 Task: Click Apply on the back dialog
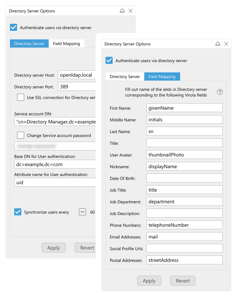[x=53, y=248]
